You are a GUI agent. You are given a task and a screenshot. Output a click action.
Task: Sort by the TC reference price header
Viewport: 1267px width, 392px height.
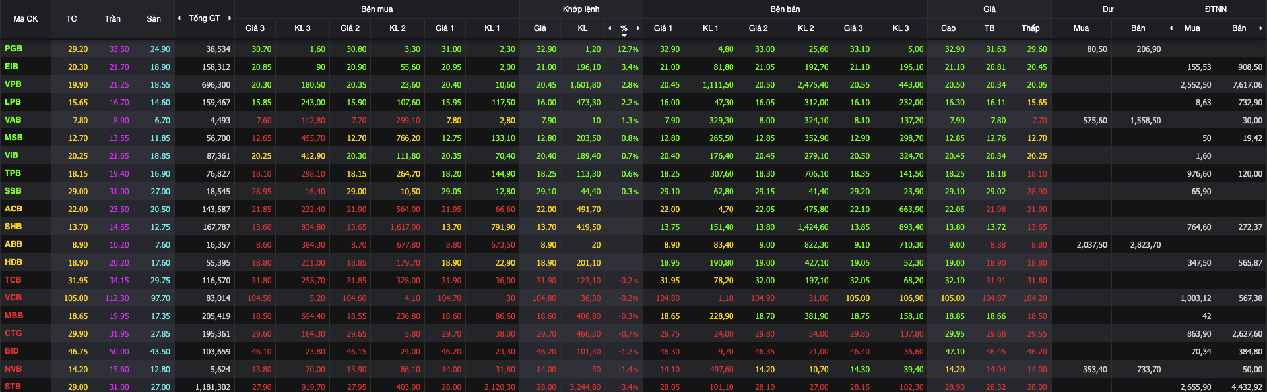click(71, 19)
